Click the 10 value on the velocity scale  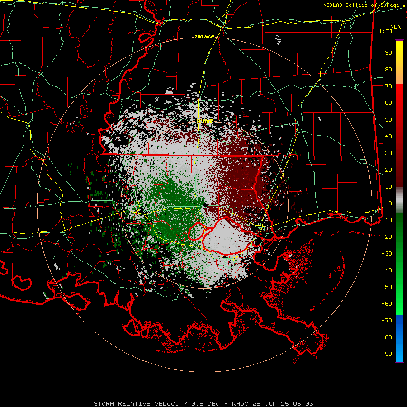pyautogui.click(x=388, y=187)
